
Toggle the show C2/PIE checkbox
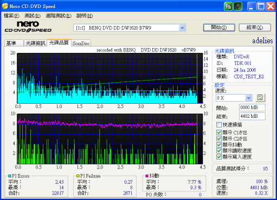tap(219, 139)
